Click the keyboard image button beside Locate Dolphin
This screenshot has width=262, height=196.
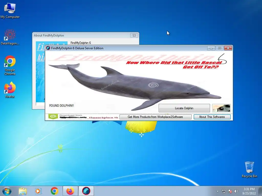coord(221,108)
